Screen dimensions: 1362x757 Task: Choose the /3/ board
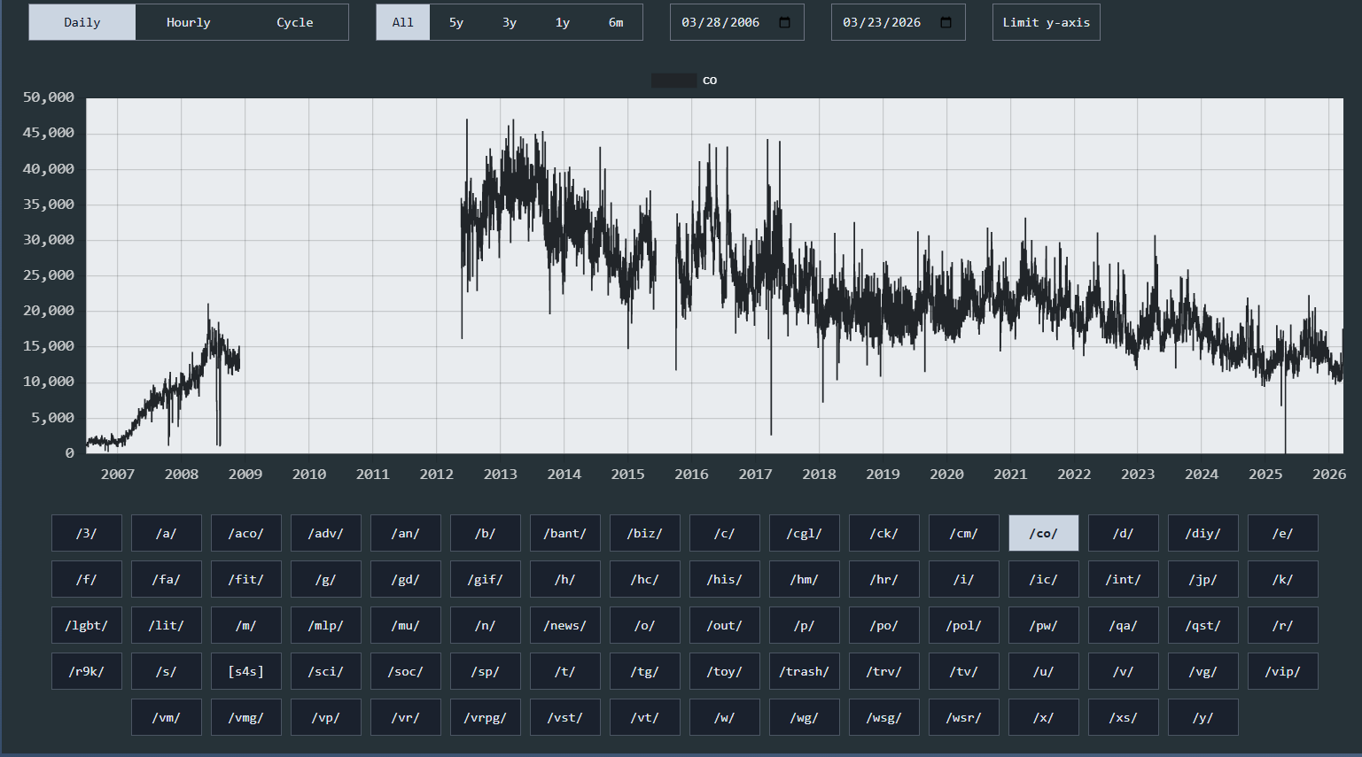[87, 533]
